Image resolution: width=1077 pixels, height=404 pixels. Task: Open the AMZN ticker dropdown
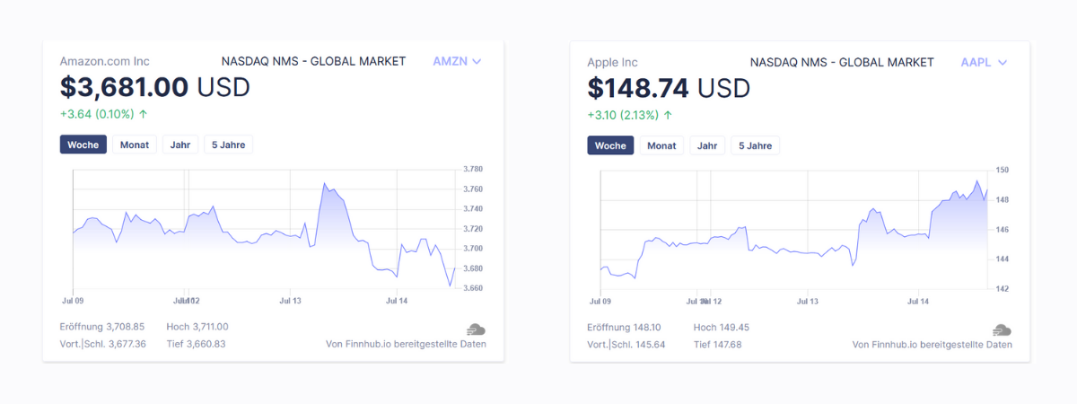pos(458,61)
